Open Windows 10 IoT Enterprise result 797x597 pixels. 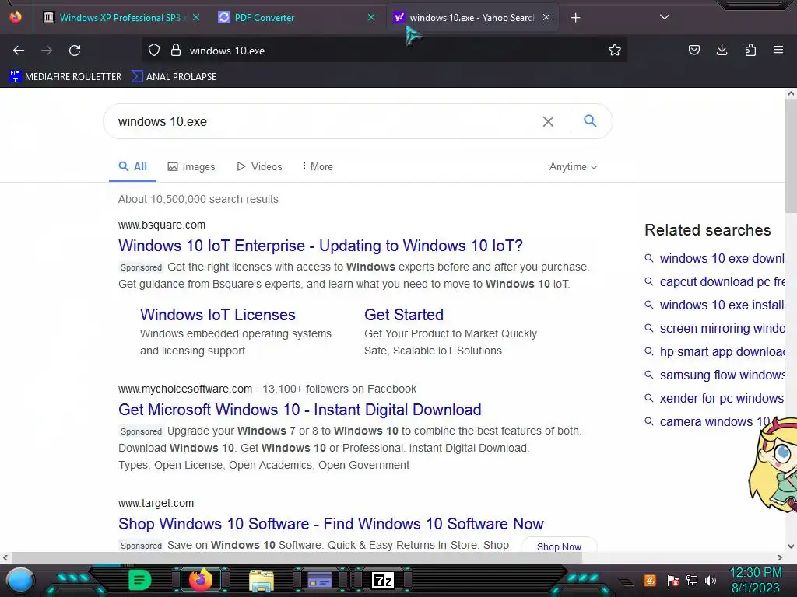pyautogui.click(x=320, y=246)
